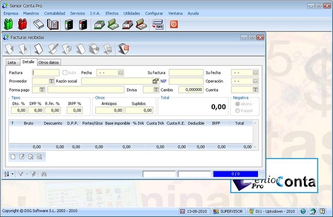333x217 pixels.
Task: Open the Fecha calendar picker
Action: (120, 73)
